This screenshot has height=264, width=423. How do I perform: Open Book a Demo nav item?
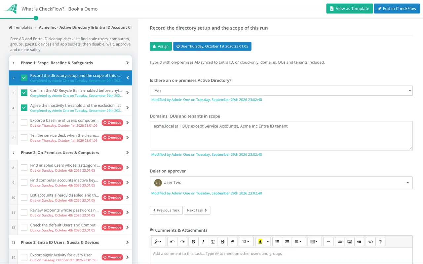click(83, 9)
